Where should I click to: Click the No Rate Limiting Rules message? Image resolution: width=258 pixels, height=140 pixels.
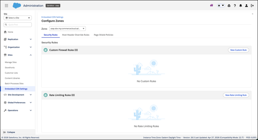pos(146,126)
